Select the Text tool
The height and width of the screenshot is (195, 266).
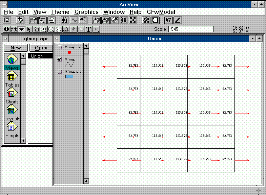click(88, 29)
